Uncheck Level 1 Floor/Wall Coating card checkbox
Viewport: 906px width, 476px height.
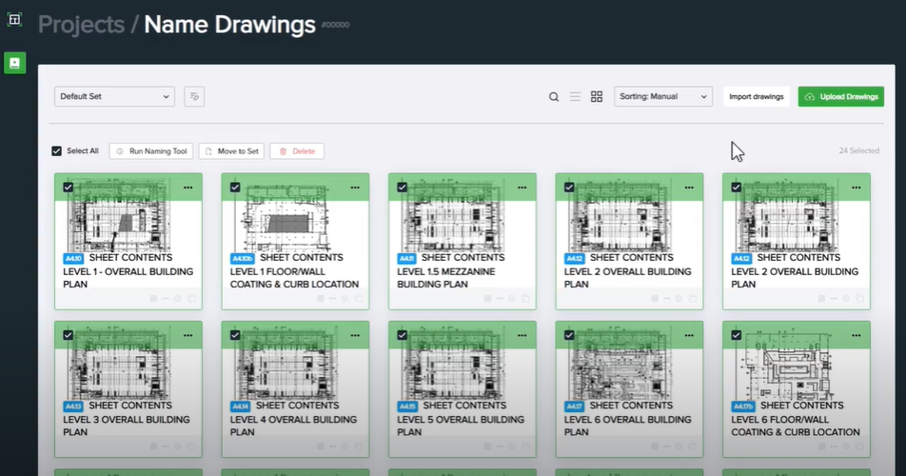235,188
